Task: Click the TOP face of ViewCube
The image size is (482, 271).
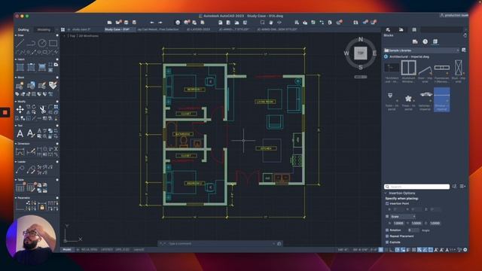Action: point(361,53)
